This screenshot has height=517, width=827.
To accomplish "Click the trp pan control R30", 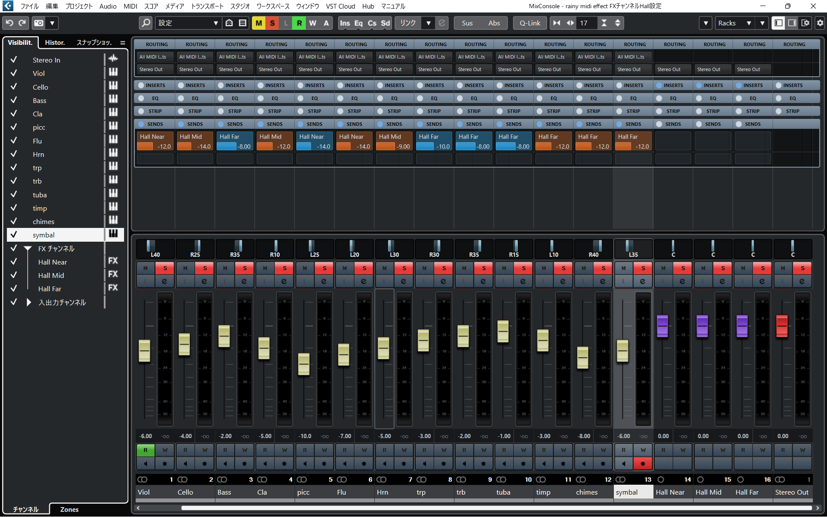I will coord(434,249).
